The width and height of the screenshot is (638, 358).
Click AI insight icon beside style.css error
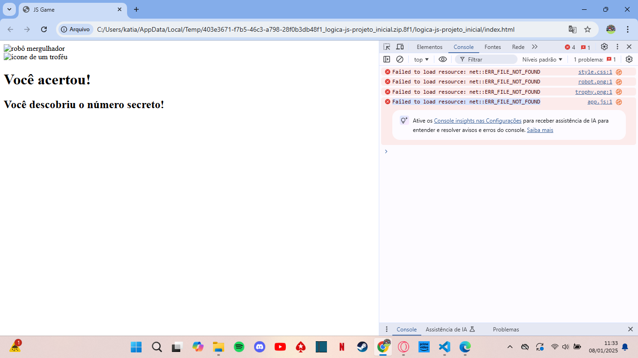point(619,72)
